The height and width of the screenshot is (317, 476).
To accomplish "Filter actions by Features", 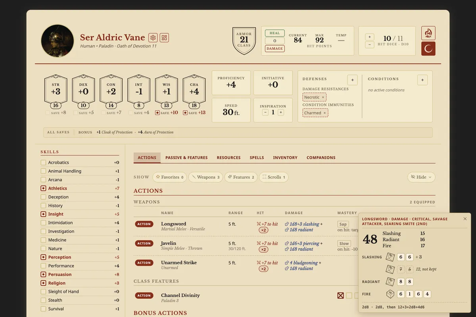I will (x=241, y=177).
